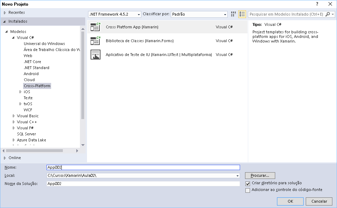Click the Aplicativo de Teste de IU icon

pyautogui.click(x=96, y=55)
